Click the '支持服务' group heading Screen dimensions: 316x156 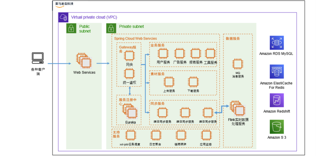116,134
